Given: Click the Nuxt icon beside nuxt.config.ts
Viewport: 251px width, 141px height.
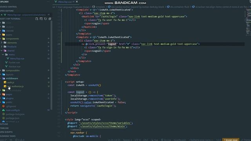Looking at the screenshot, I should point(4,110).
